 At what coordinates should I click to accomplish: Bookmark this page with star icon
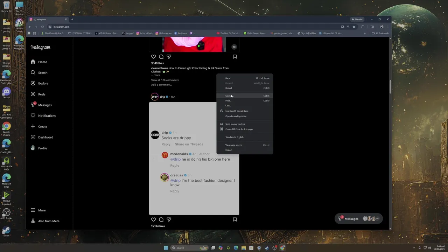point(354,27)
